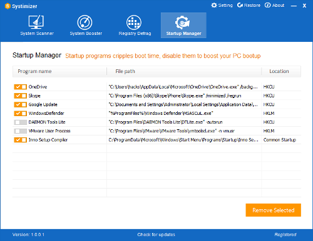Image resolution: width=313 pixels, height=241 pixels.
Task: Click the Remove Selected button
Action: point(274,210)
